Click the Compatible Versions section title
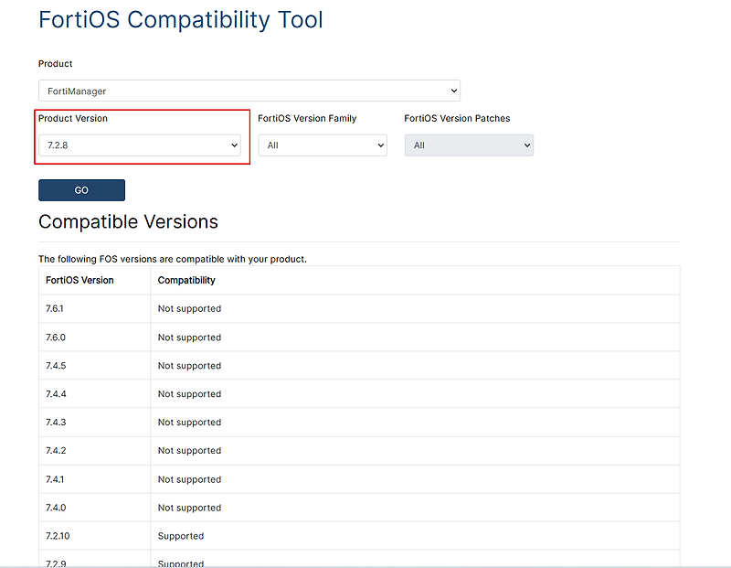 pos(128,221)
